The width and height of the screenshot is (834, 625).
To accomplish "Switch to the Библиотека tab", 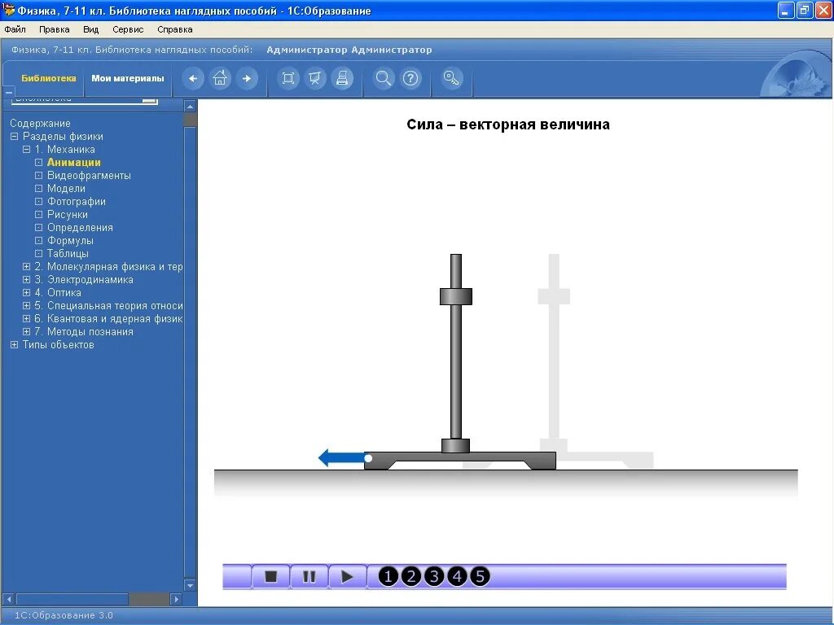I will click(x=48, y=78).
